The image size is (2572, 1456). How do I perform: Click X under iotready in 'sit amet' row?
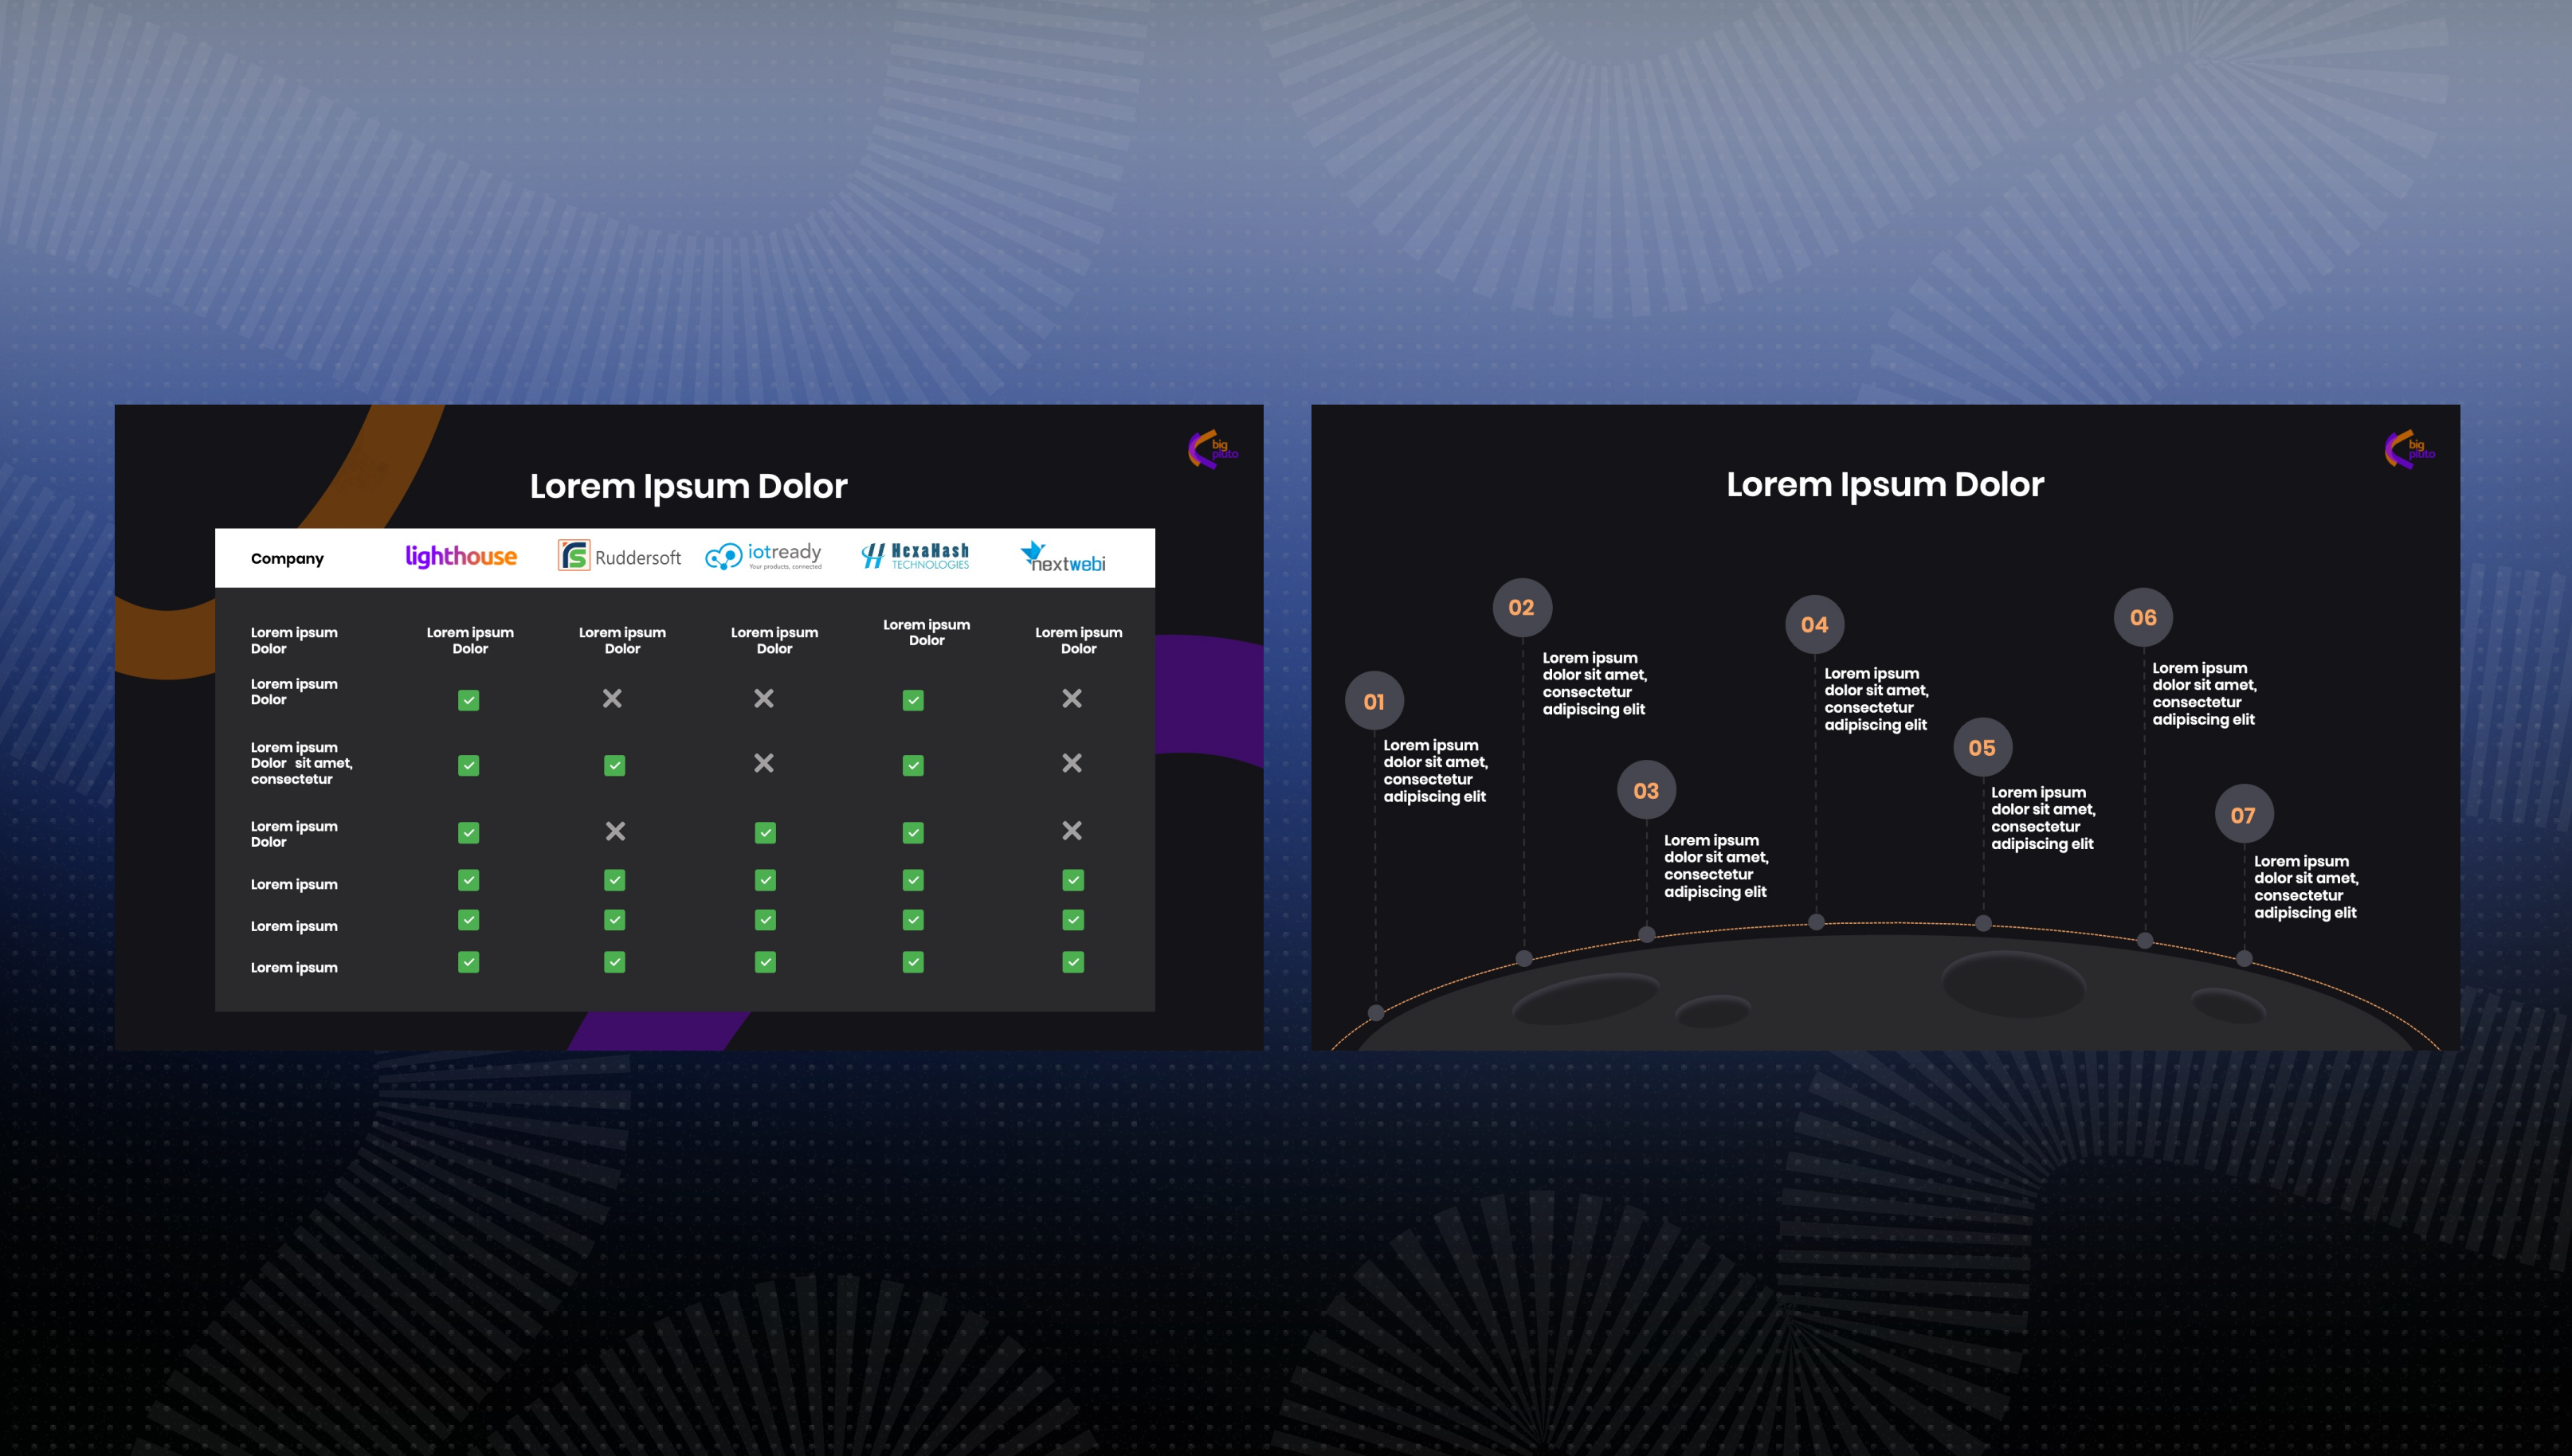coord(763,764)
